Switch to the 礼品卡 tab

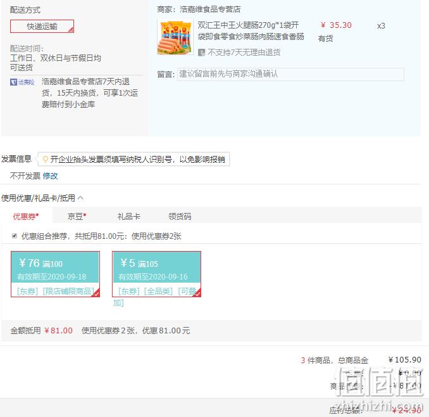click(x=128, y=217)
